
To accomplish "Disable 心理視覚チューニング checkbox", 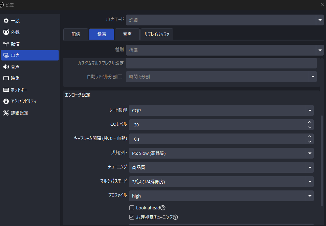I will (132, 217).
